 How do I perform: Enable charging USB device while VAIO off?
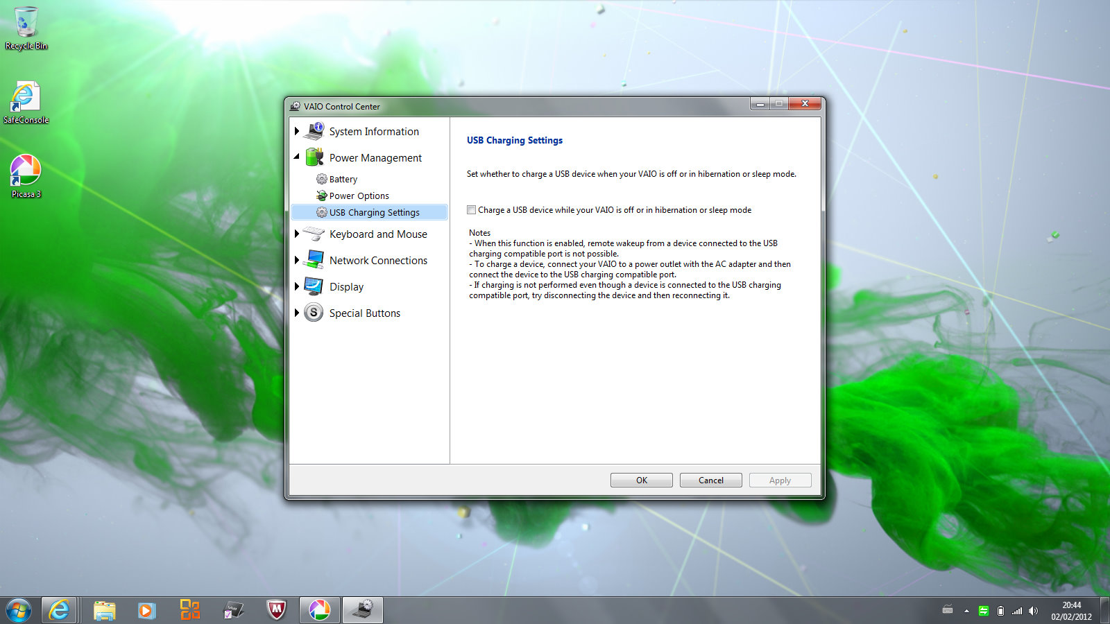click(472, 210)
